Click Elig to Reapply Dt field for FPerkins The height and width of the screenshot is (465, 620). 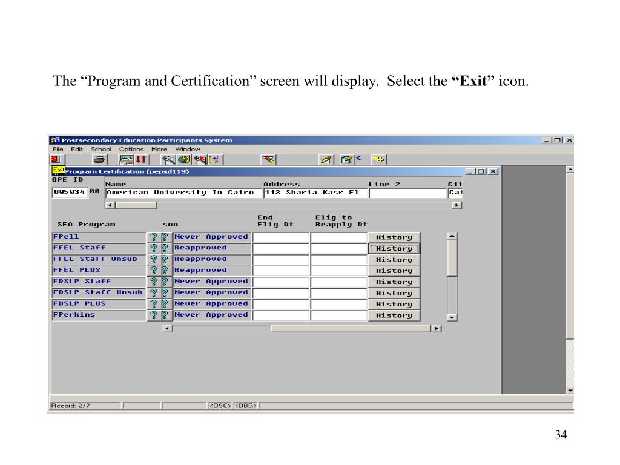coord(339,315)
